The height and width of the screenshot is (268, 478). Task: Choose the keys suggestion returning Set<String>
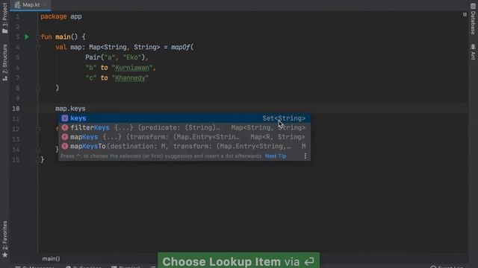click(x=184, y=118)
